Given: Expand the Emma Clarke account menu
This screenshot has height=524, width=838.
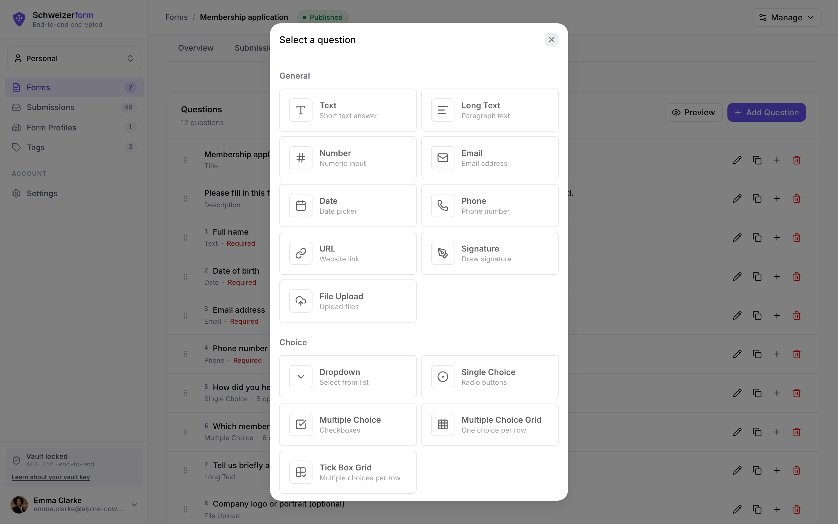Looking at the screenshot, I should [134, 504].
